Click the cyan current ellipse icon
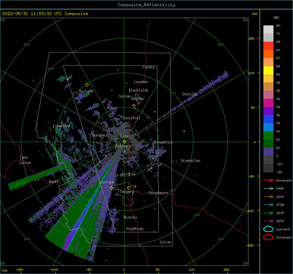This screenshot has height=274, width=293. point(268,229)
